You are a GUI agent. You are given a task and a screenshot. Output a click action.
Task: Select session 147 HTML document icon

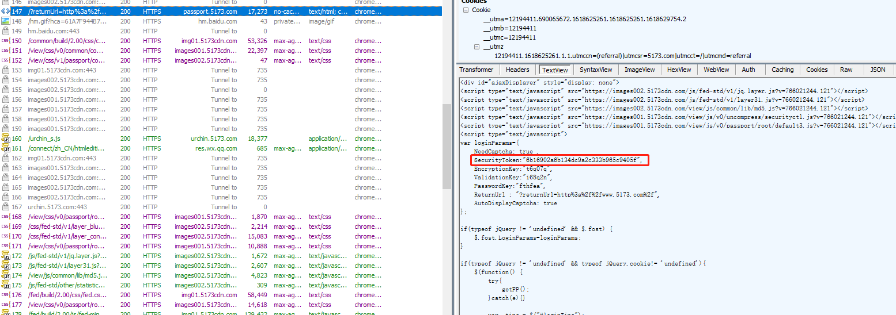coord(5,11)
